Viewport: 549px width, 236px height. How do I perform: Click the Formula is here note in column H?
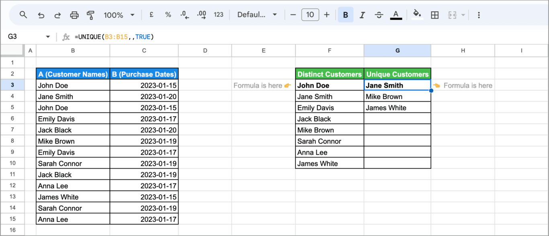tap(463, 85)
